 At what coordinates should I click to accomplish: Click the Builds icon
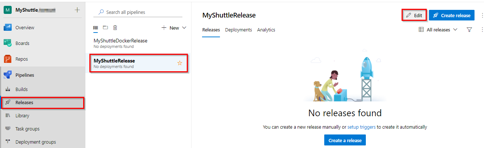point(8,89)
